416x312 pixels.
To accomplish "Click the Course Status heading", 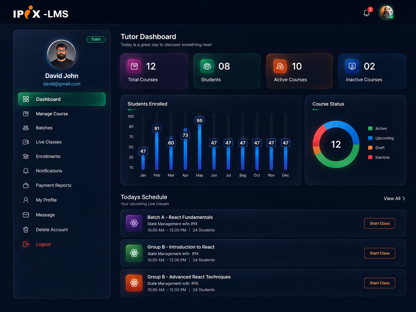I will point(328,104).
